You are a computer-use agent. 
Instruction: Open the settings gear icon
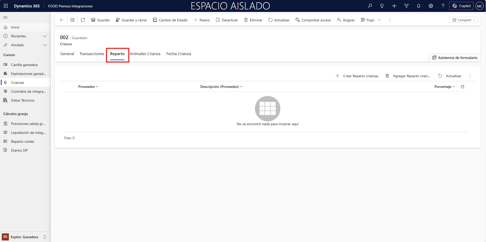[431, 6]
